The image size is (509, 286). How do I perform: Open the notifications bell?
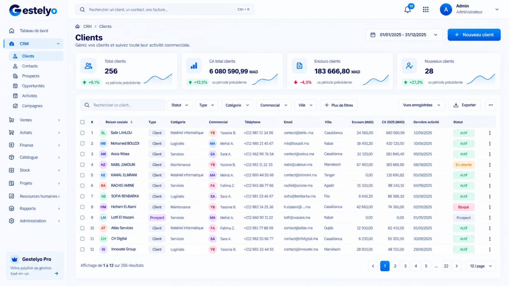pyautogui.click(x=408, y=10)
